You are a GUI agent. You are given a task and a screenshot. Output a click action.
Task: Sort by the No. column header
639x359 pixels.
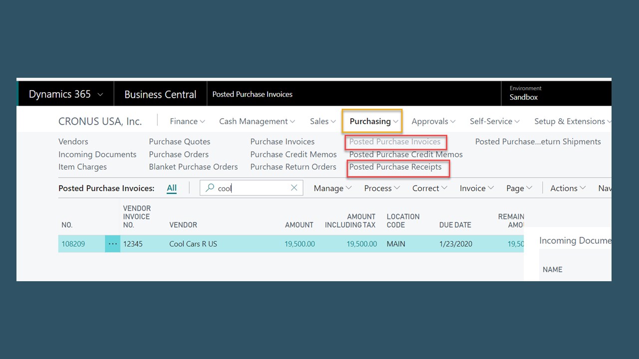(67, 225)
